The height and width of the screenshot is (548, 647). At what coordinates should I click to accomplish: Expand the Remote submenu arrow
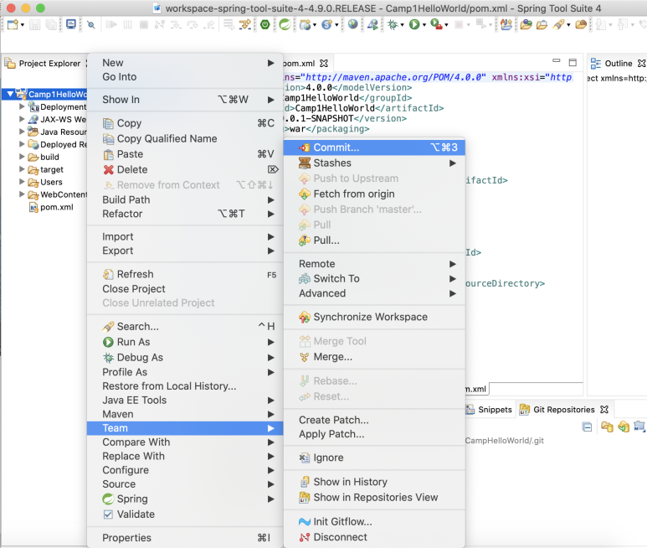[x=453, y=264]
